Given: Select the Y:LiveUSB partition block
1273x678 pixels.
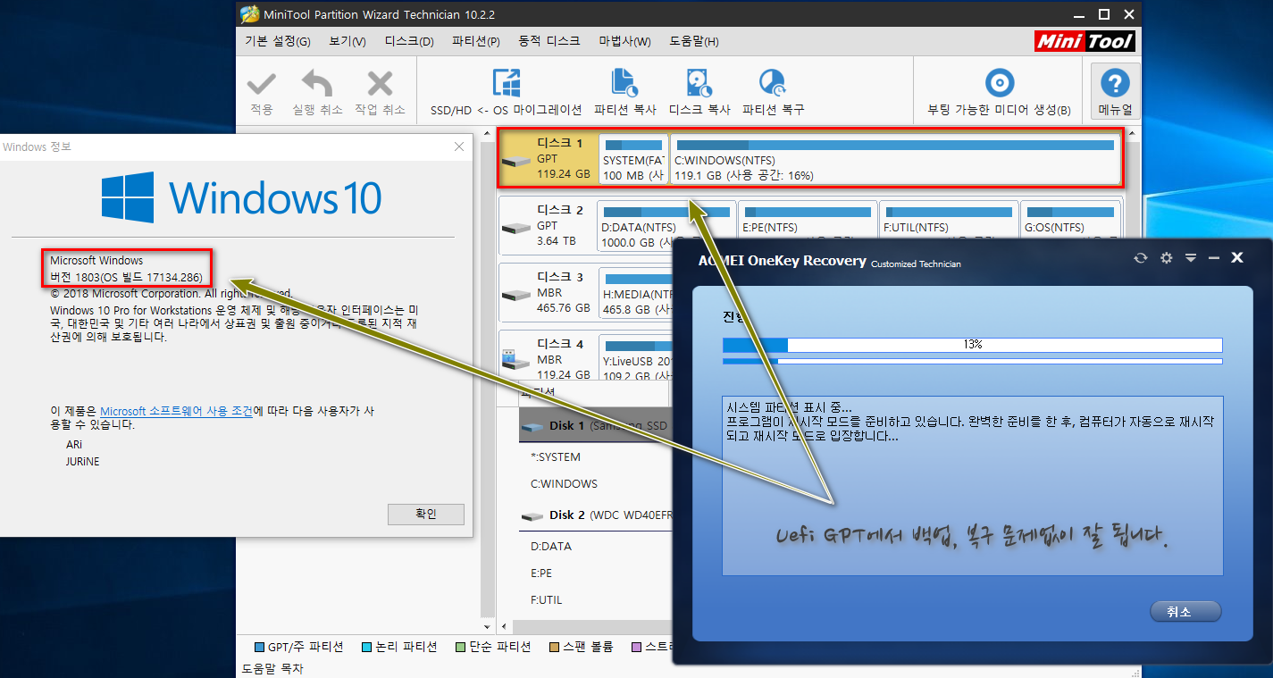Looking at the screenshot, I should (636, 359).
